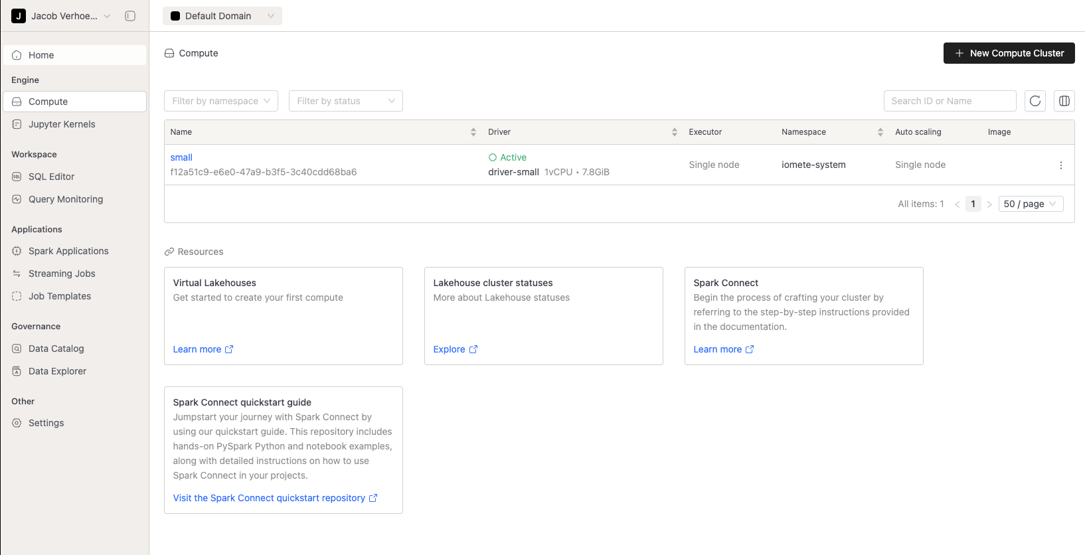Expand the Filter by namespace dropdown
Viewport: 1085px width, 555px height.
point(221,101)
